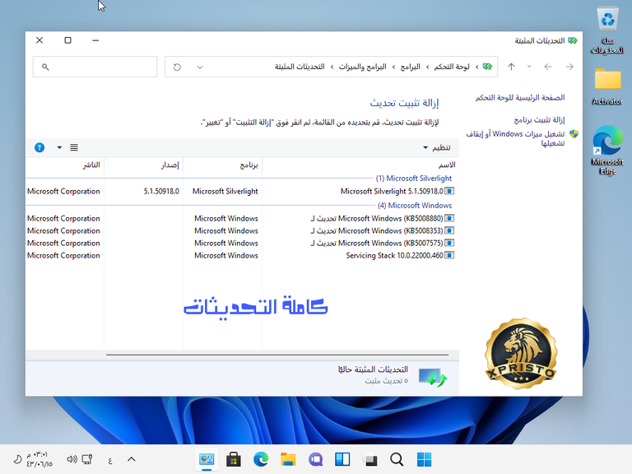The image size is (632, 474).
Task: Open the Organize (تنظيم) menu
Action: click(x=437, y=147)
